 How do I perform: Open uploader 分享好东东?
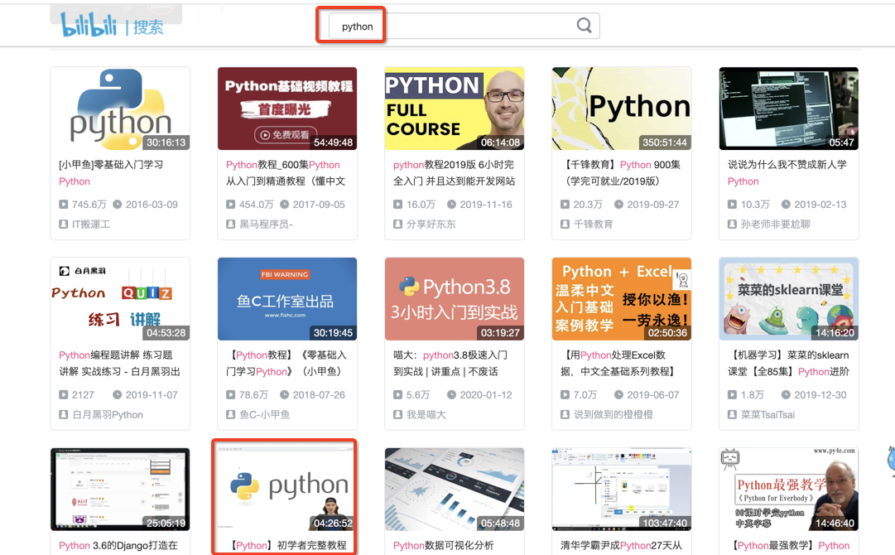tap(431, 224)
